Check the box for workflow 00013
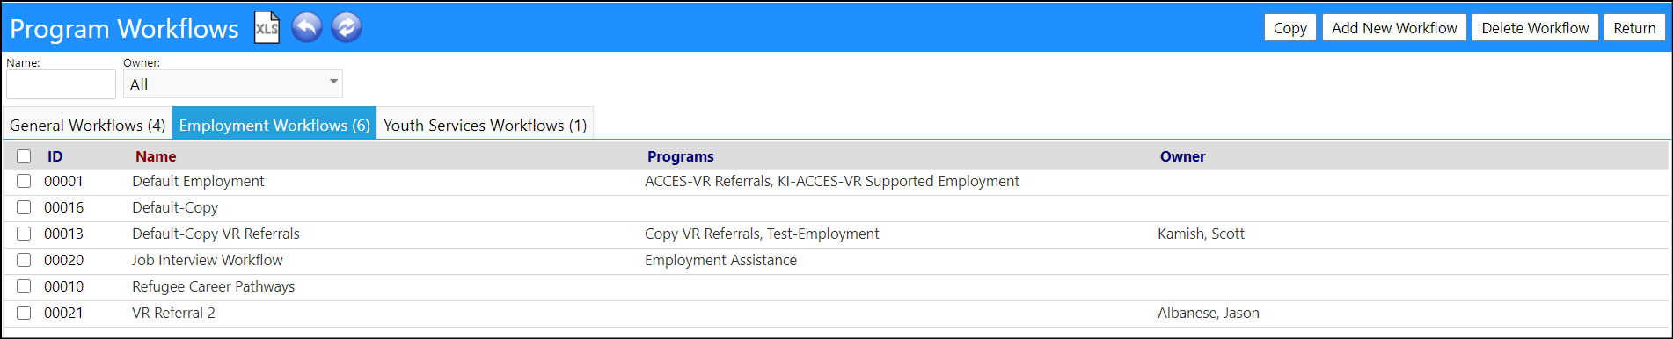This screenshot has width=1673, height=339. [24, 234]
